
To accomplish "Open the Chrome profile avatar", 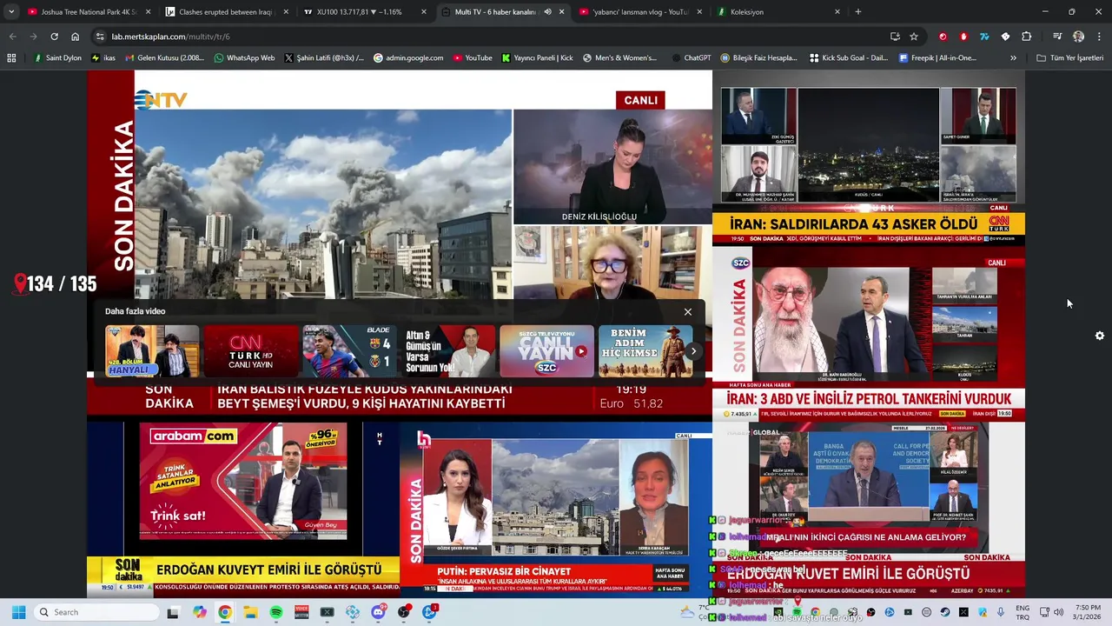I will coord(1078,37).
